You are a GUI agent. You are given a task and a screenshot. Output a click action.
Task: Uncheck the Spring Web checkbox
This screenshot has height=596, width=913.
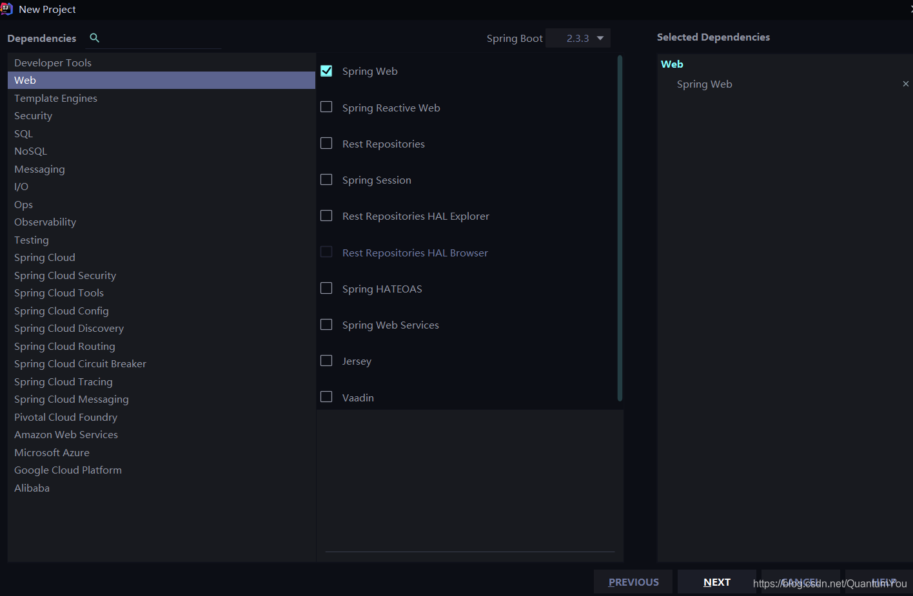point(326,71)
